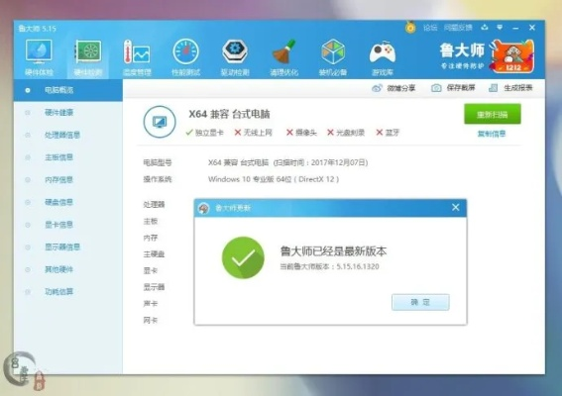The width and height of the screenshot is (562, 396).
Task: Click the skin icon in title bar
Action: (x=485, y=27)
